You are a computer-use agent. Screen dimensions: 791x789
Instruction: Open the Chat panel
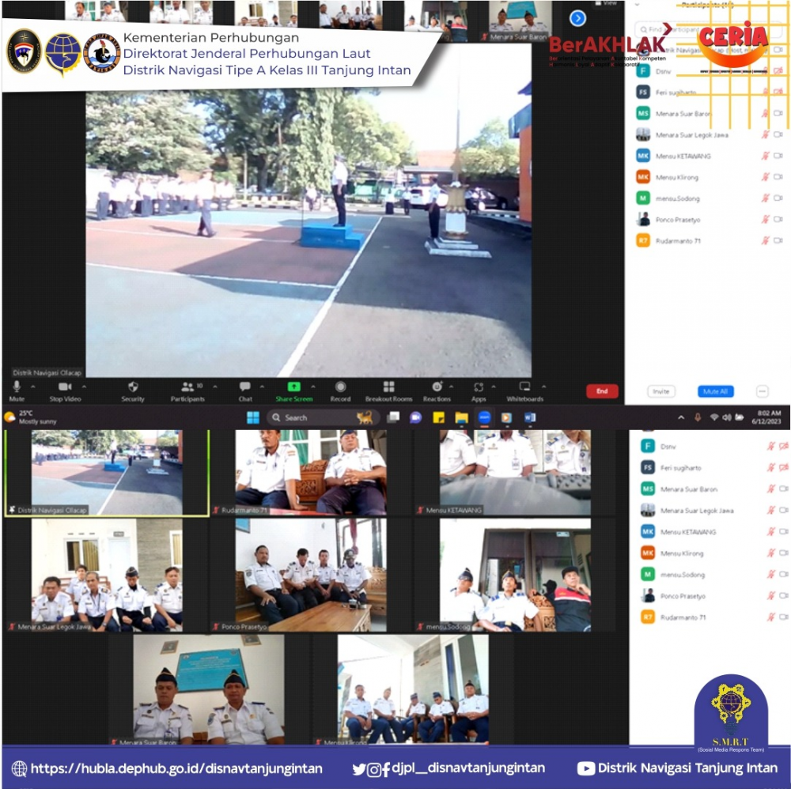245,391
